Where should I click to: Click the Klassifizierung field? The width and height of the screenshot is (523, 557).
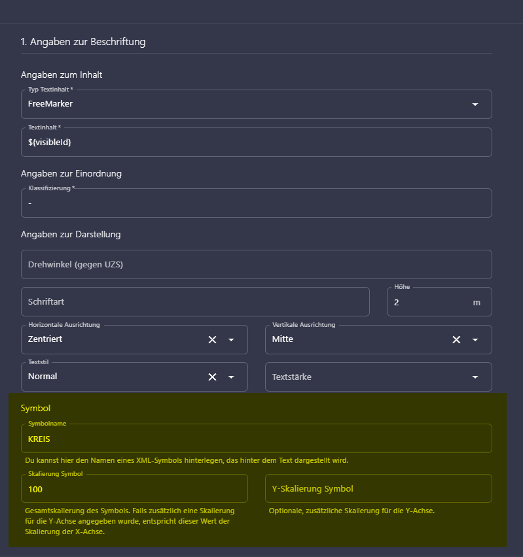[x=255, y=203]
